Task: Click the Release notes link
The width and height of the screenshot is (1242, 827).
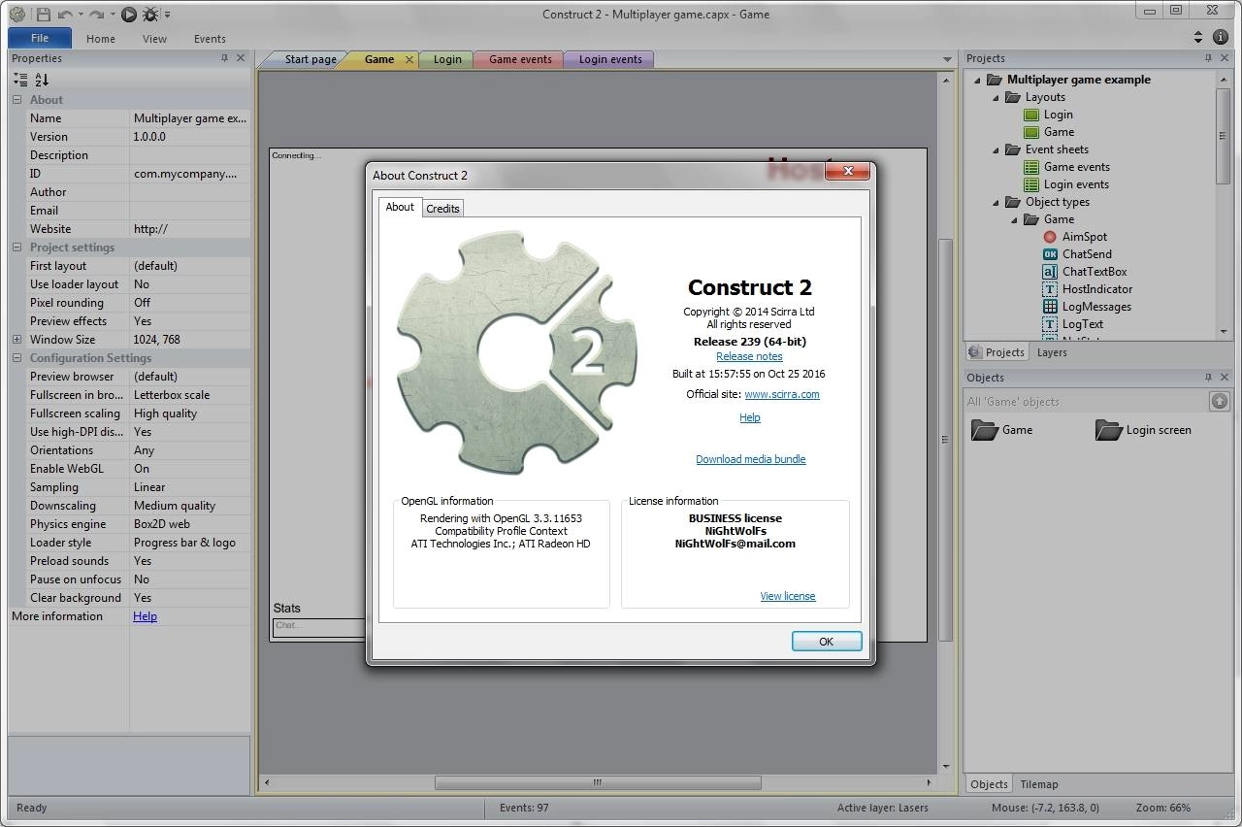Action: 749,356
